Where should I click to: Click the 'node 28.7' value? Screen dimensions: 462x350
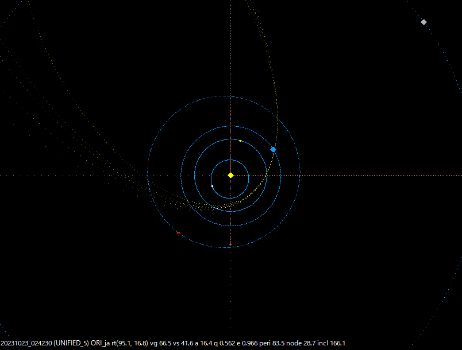[301, 343]
